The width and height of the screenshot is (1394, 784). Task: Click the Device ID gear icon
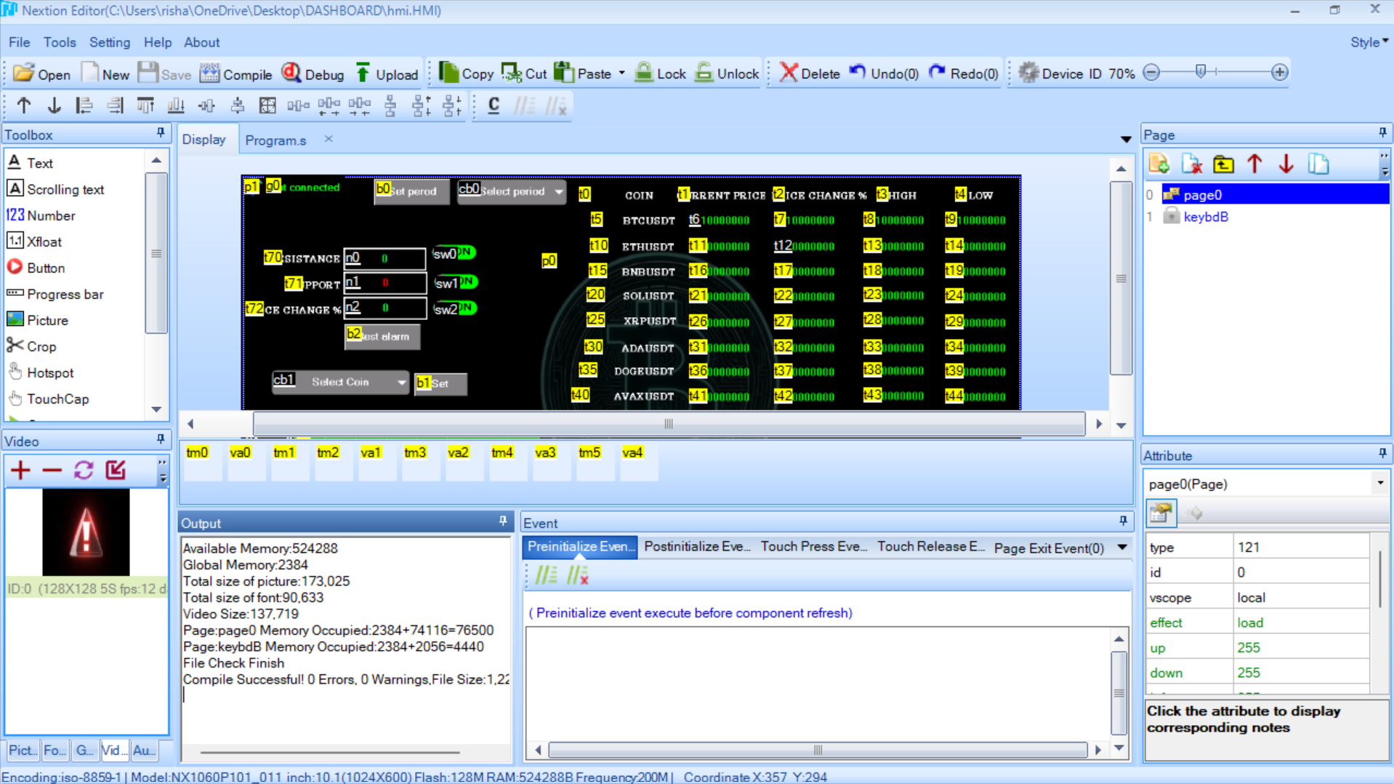pyautogui.click(x=1028, y=73)
